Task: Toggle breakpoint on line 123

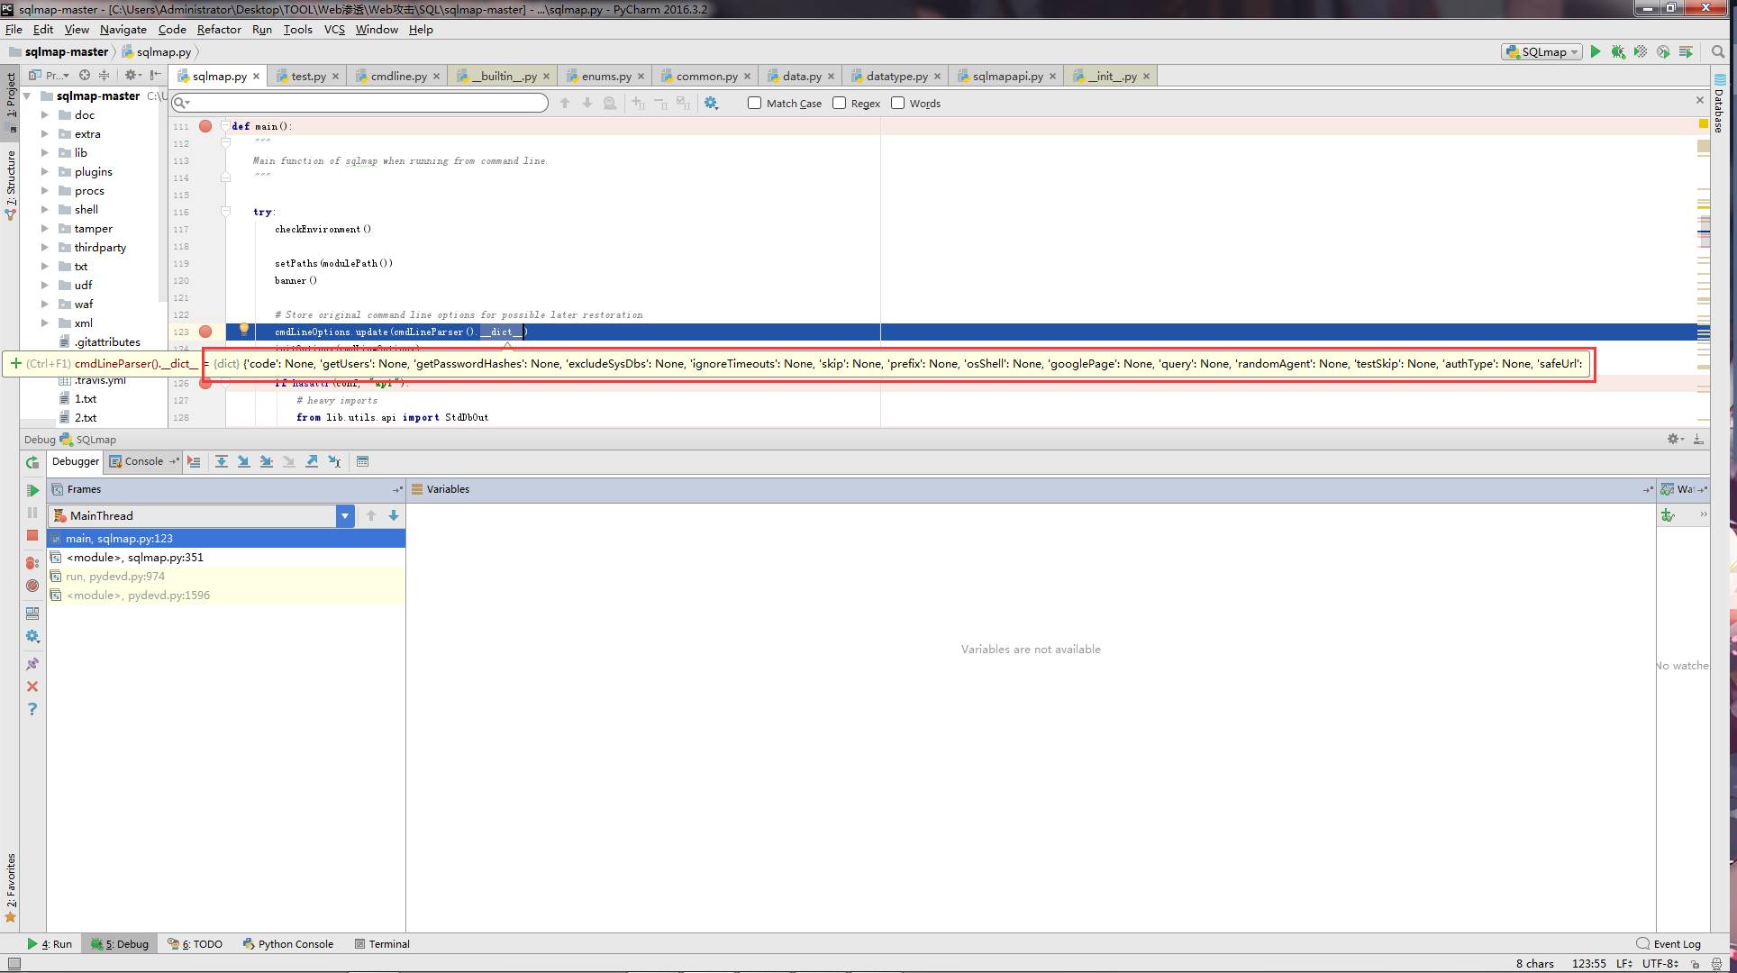Action: 205,332
